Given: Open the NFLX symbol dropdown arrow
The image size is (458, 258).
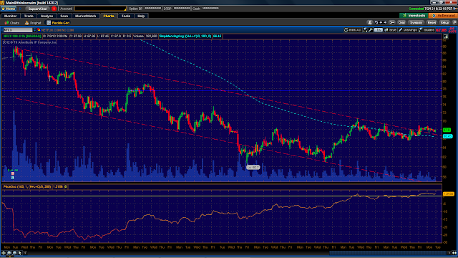Looking at the screenshot, I should click(34, 30).
